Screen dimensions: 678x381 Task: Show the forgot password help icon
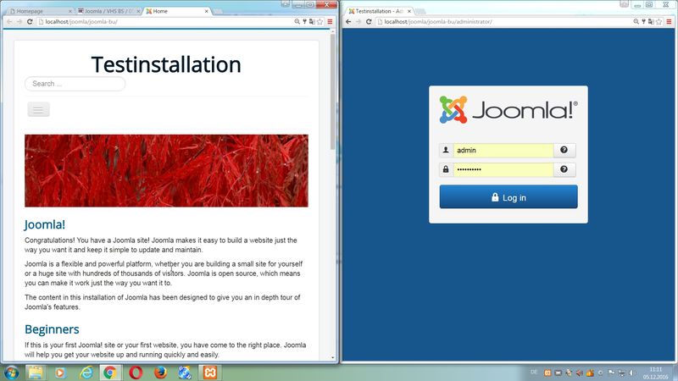564,169
